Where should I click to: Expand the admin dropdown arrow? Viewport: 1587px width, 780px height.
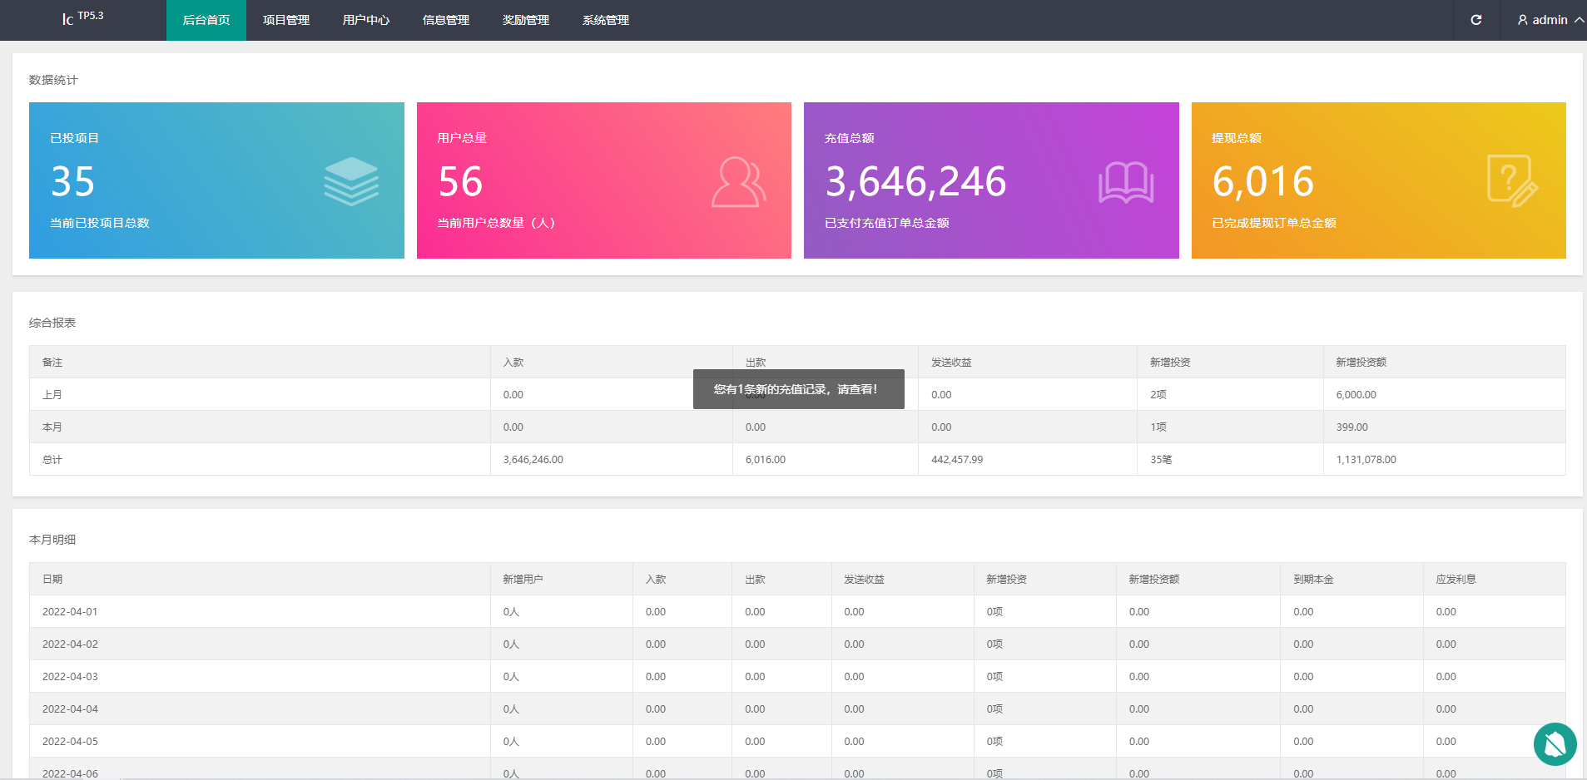(1578, 20)
